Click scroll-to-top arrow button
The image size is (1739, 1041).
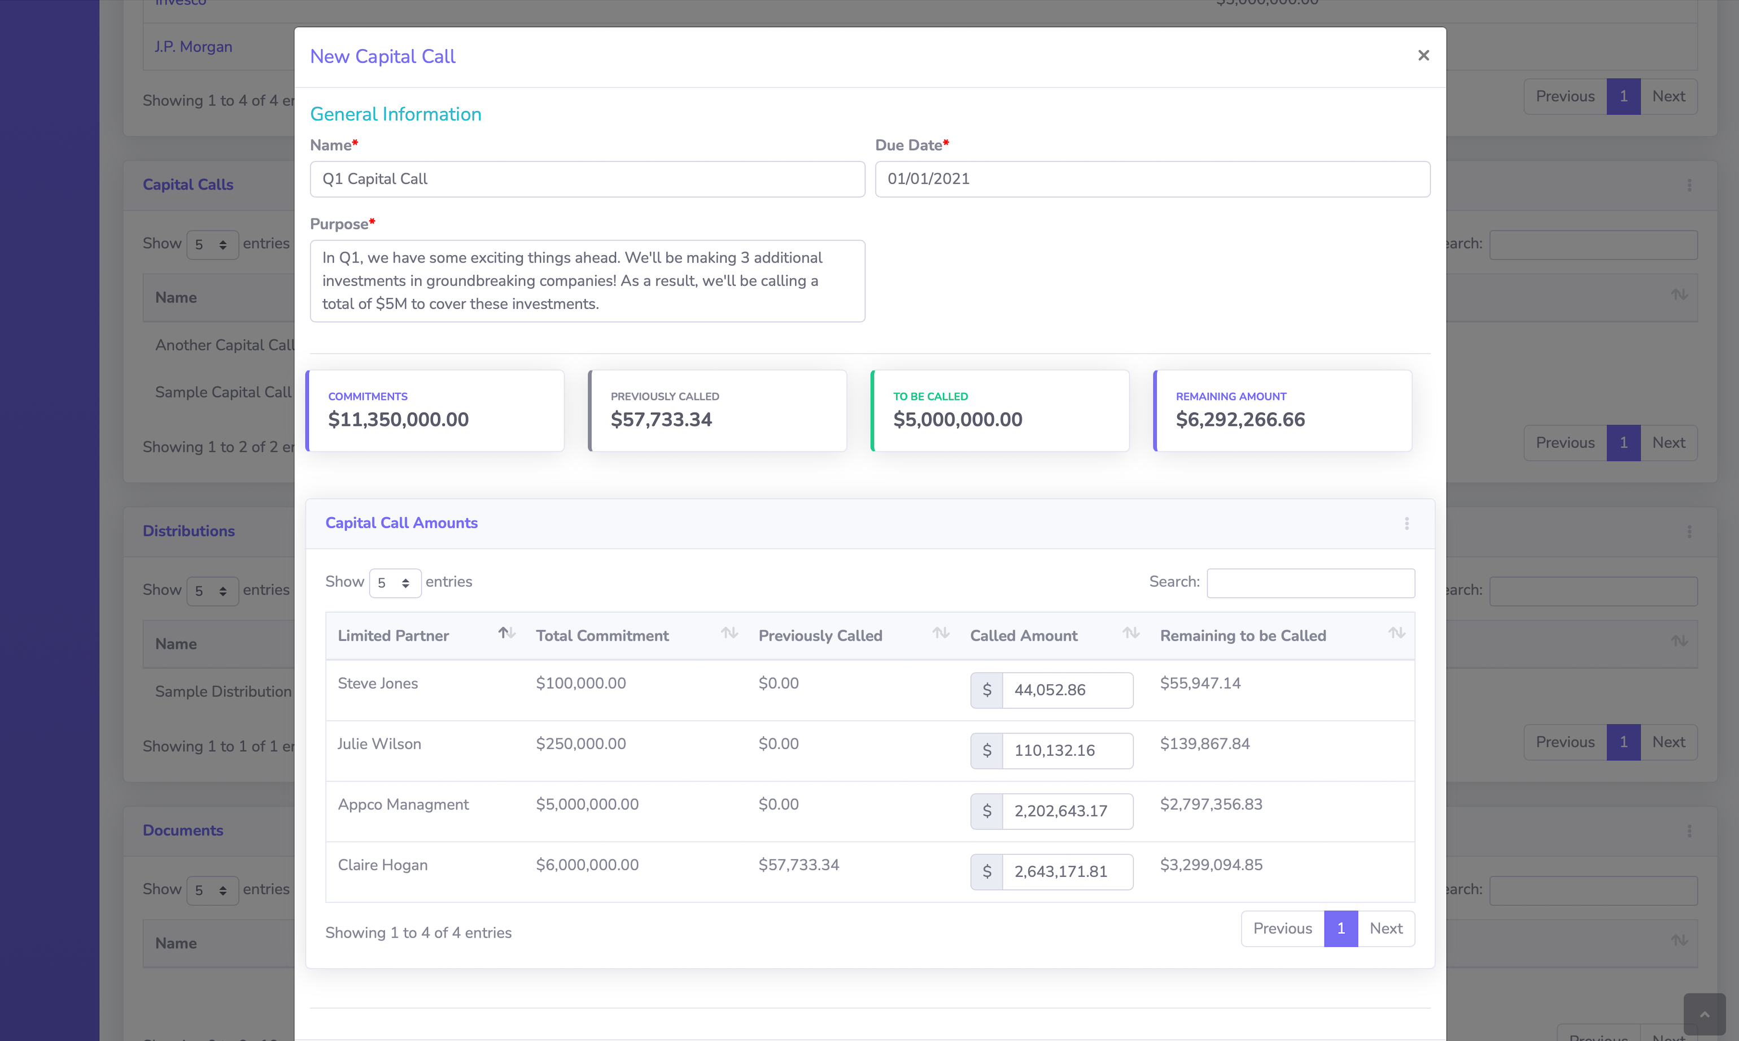point(1704,1014)
